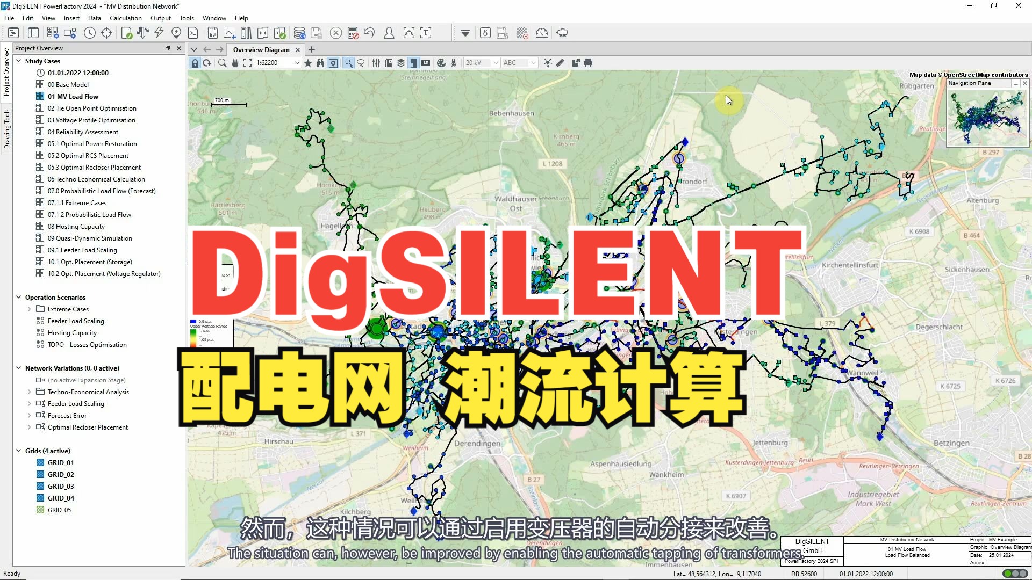Screen dimensions: 1032x580
Task: Click the Navigation Pane overview map
Action: [987, 117]
